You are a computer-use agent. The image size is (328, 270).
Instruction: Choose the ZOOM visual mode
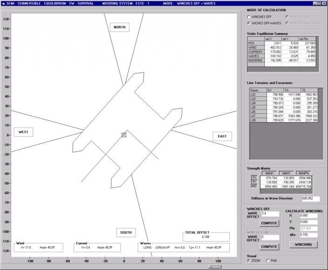pos(248,261)
